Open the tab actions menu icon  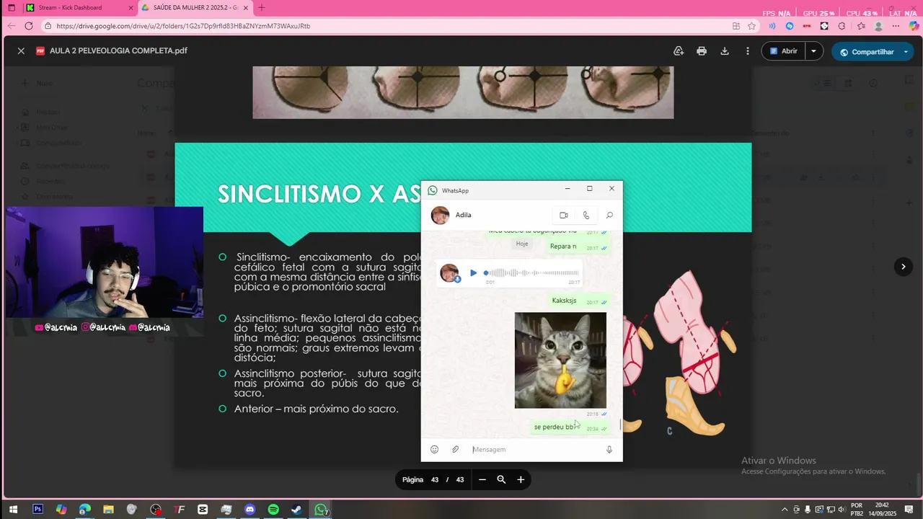11,7
